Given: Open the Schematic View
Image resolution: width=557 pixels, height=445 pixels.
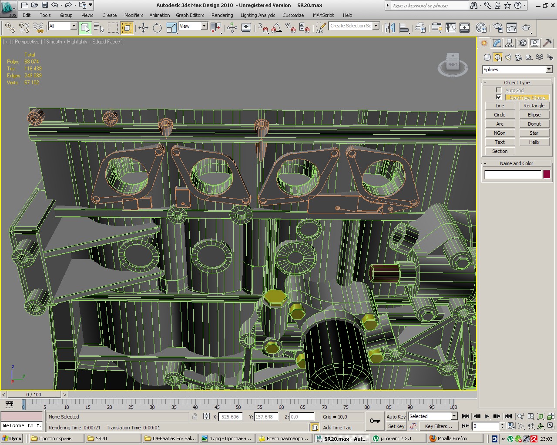Looking at the screenshot, I should (x=465, y=28).
